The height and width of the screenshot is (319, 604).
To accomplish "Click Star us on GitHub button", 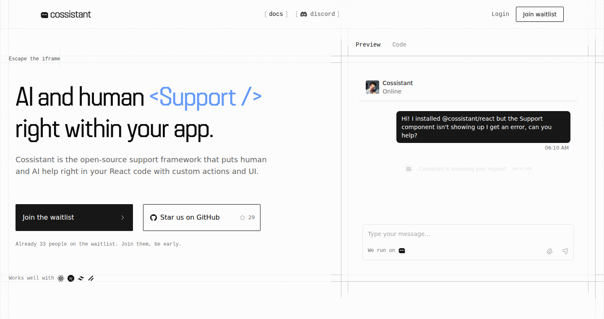I will tap(202, 218).
